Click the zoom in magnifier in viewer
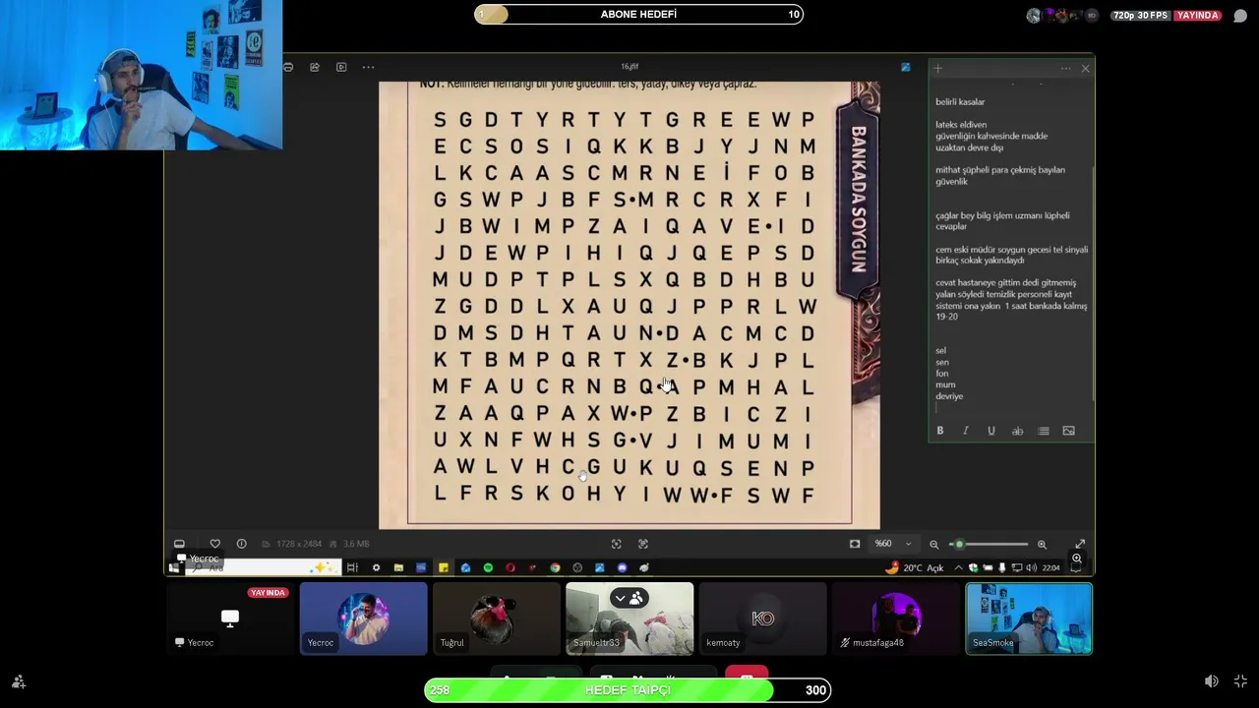Image resolution: width=1259 pixels, height=708 pixels. [x=1042, y=544]
